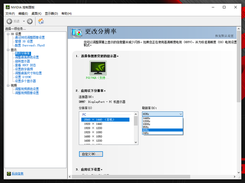
Task: Choose 120Hz from refresh rate list
Action: [x=162, y=121]
